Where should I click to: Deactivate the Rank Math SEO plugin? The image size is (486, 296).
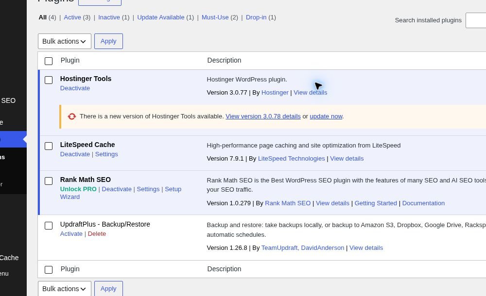click(117, 189)
